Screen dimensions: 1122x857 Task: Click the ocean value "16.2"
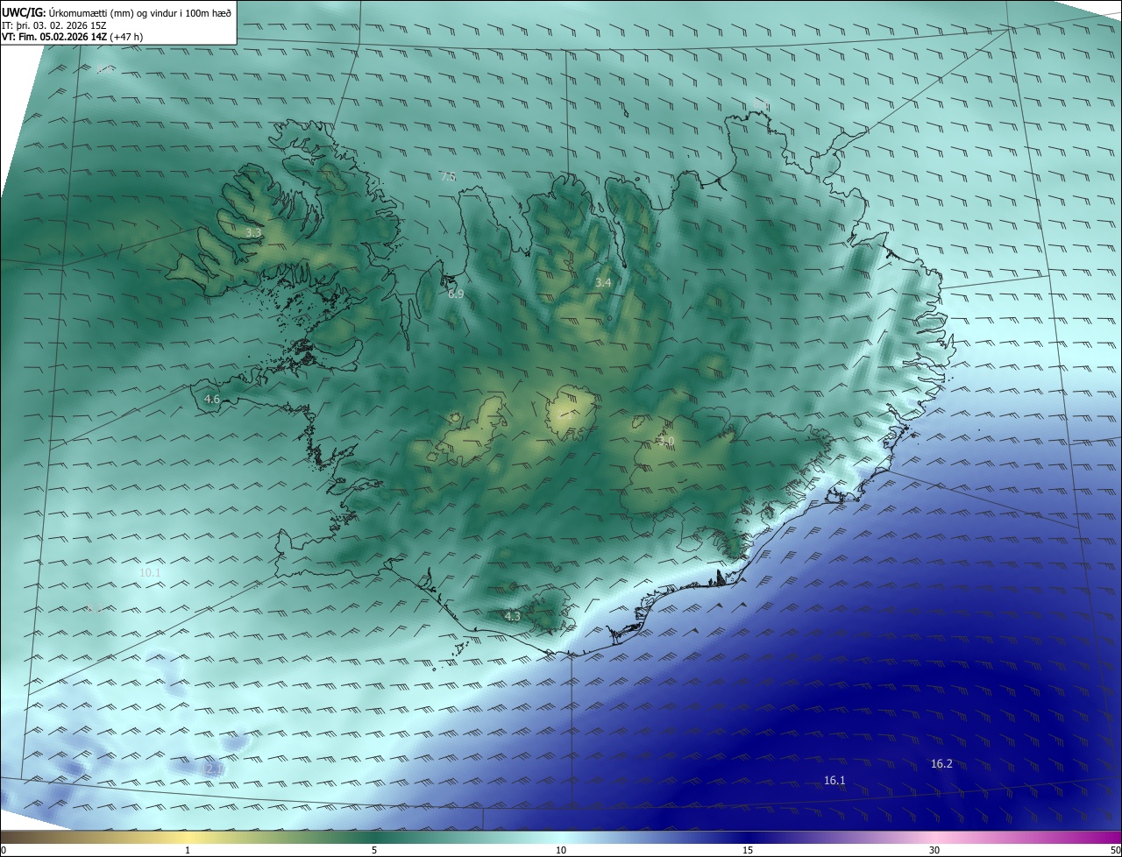point(941,763)
